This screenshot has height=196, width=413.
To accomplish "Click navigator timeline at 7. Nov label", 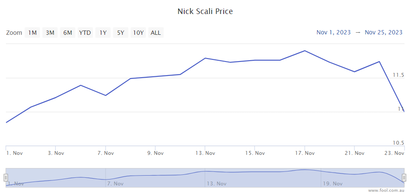I will tap(115, 184).
